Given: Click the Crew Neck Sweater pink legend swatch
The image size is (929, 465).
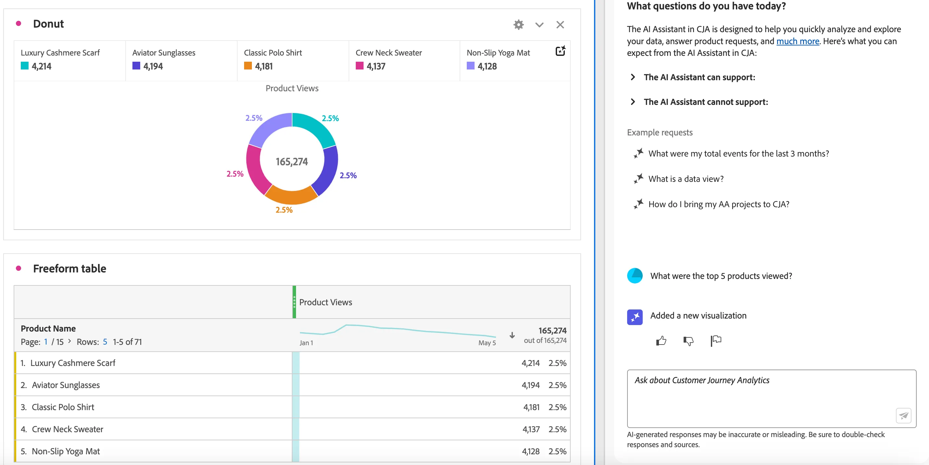Looking at the screenshot, I should tap(360, 66).
